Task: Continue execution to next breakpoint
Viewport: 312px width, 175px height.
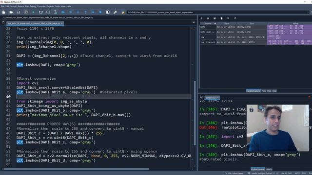Action: click(x=93, y=12)
